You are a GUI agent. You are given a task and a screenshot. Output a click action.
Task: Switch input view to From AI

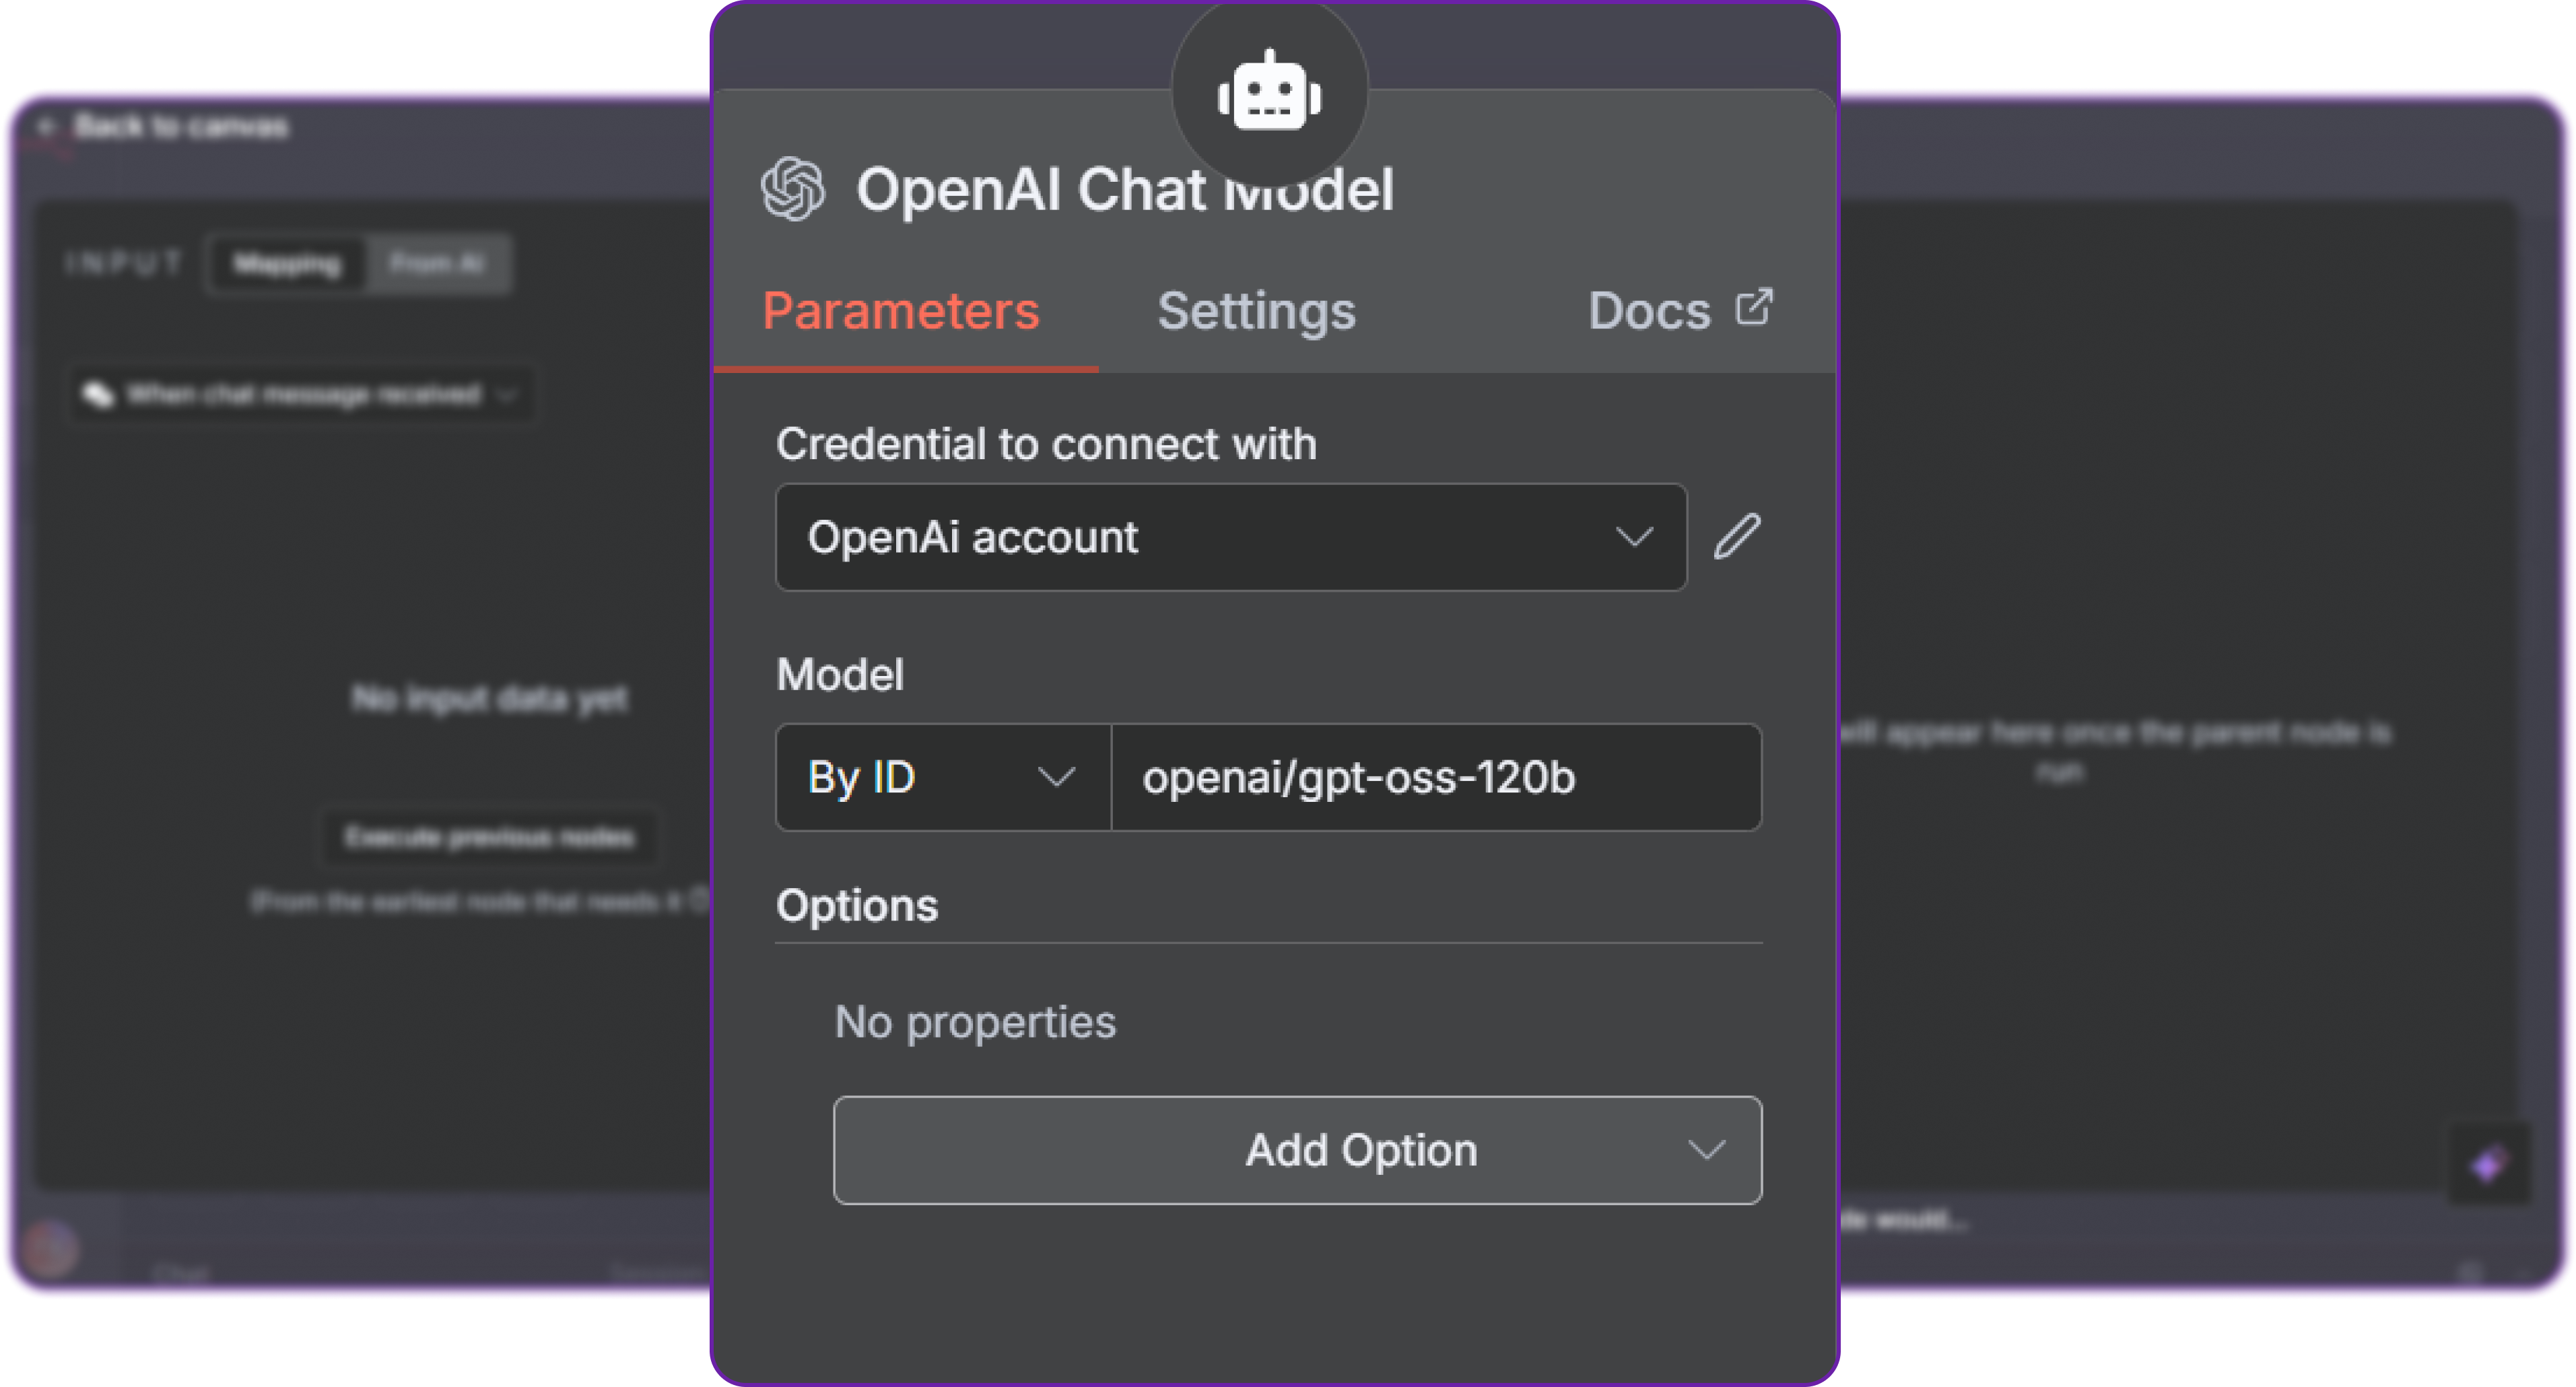click(438, 264)
